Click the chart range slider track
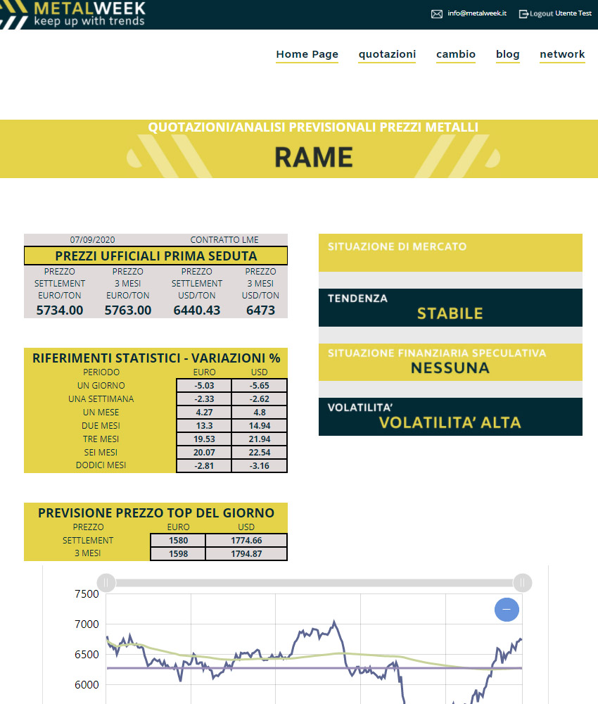The height and width of the screenshot is (704, 598). coord(314,583)
